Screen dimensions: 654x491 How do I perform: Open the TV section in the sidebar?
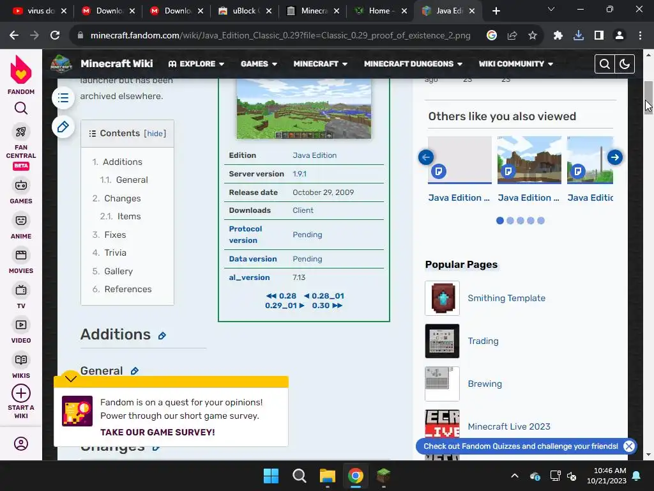click(x=21, y=297)
